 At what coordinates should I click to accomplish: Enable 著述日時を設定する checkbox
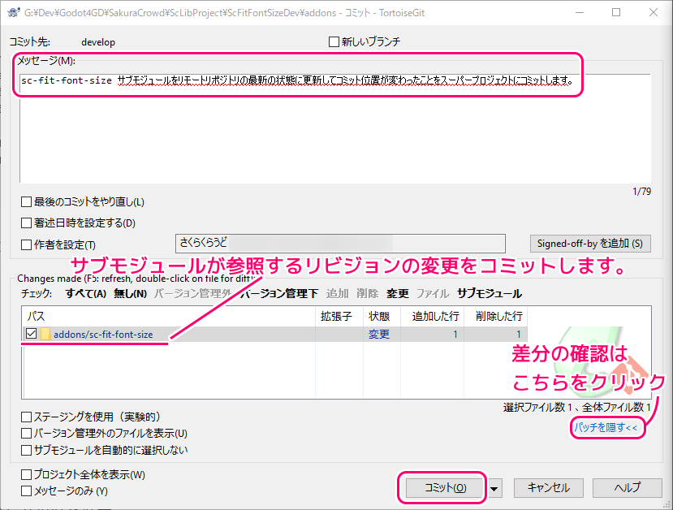27,223
